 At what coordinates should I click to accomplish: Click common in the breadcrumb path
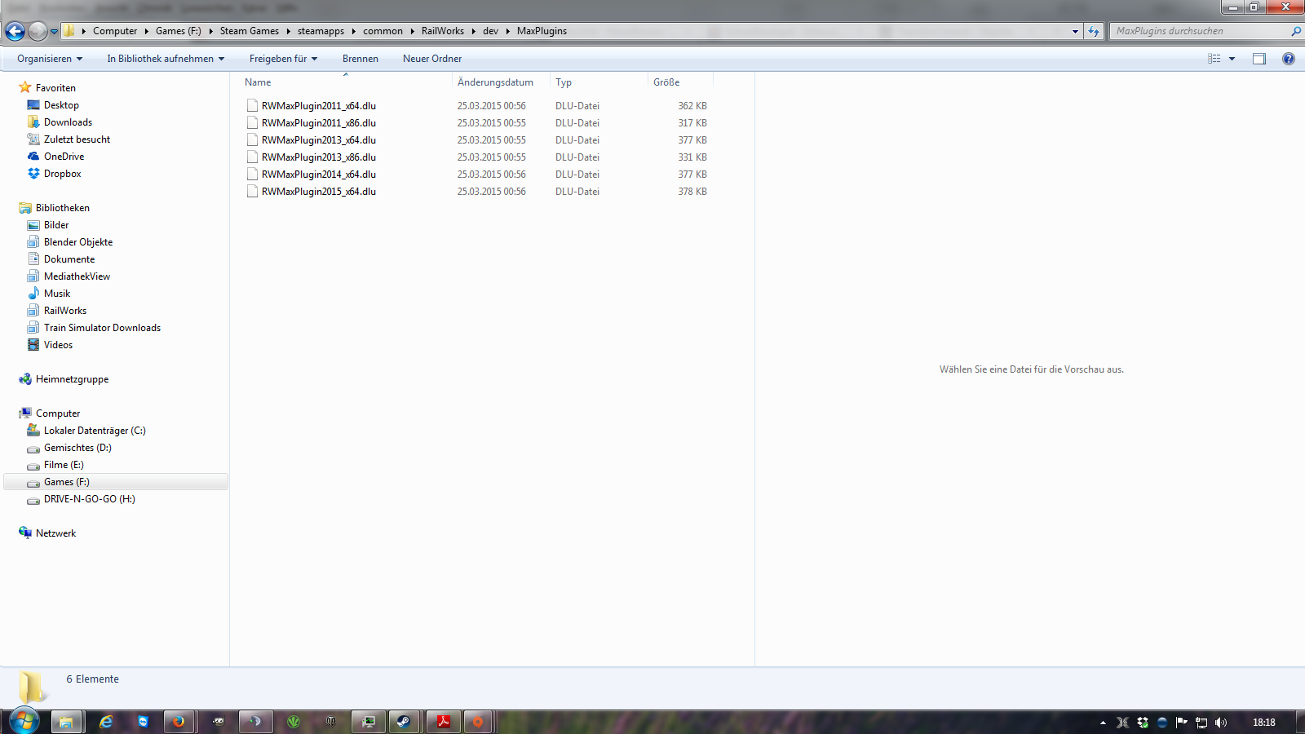tap(383, 31)
